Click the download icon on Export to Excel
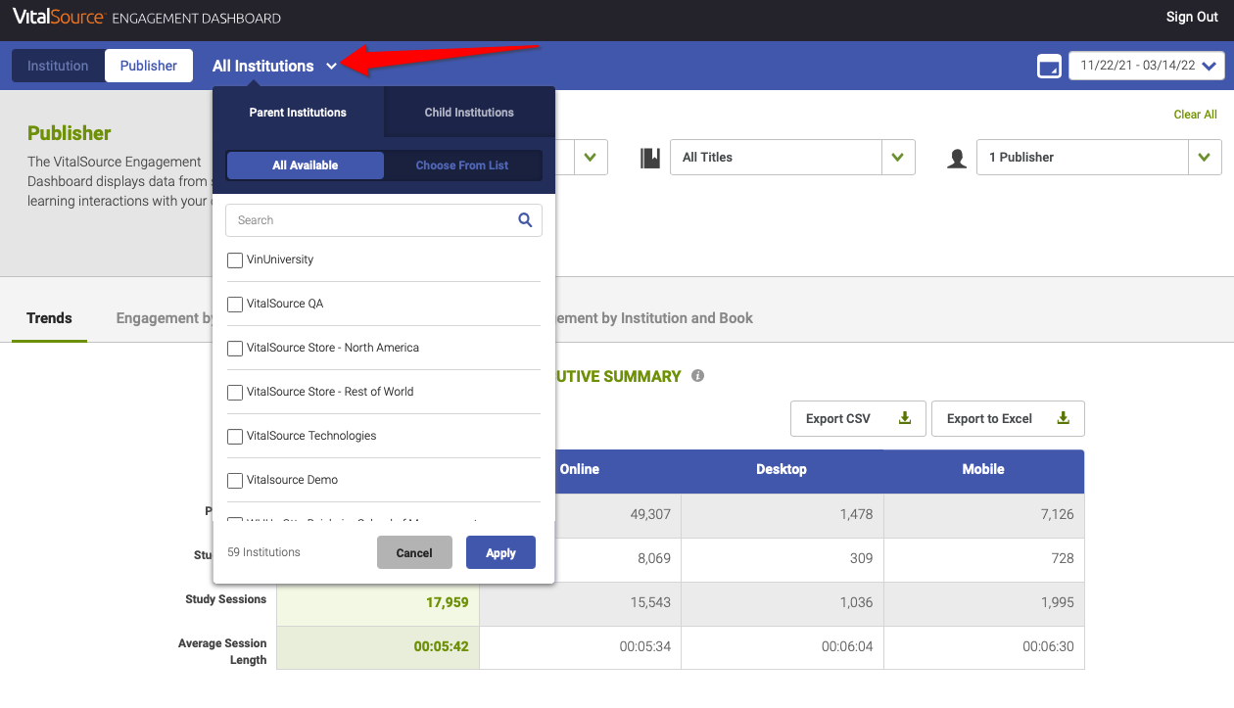This screenshot has height=708, width=1234. tap(1064, 418)
